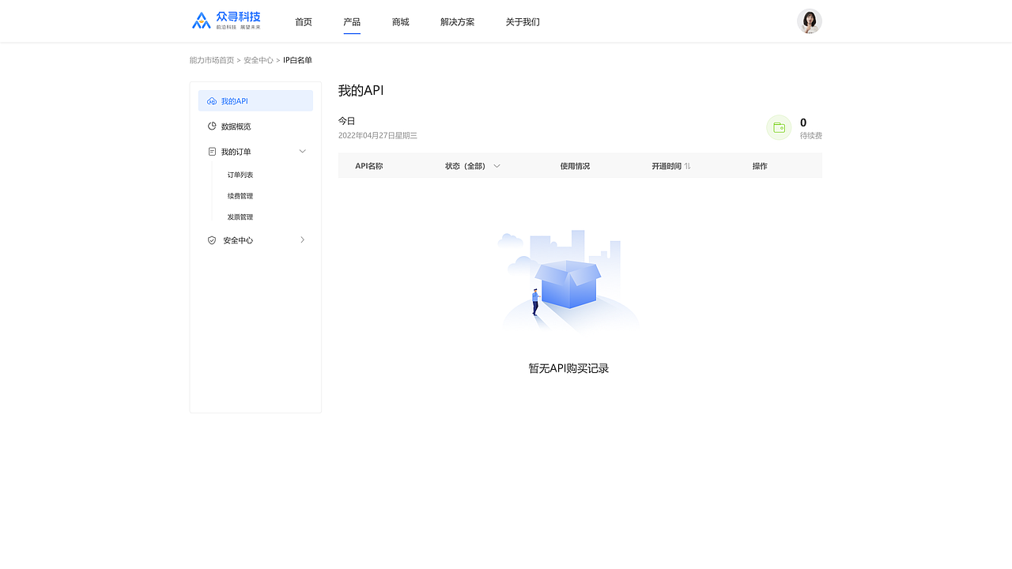The image size is (1012, 569).
Task: Collapse the 我的订单 submenu
Action: (x=302, y=151)
